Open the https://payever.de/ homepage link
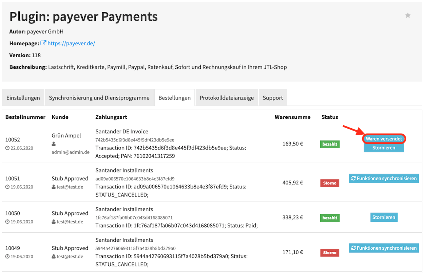Screen dimensions: 425x273 71,43
